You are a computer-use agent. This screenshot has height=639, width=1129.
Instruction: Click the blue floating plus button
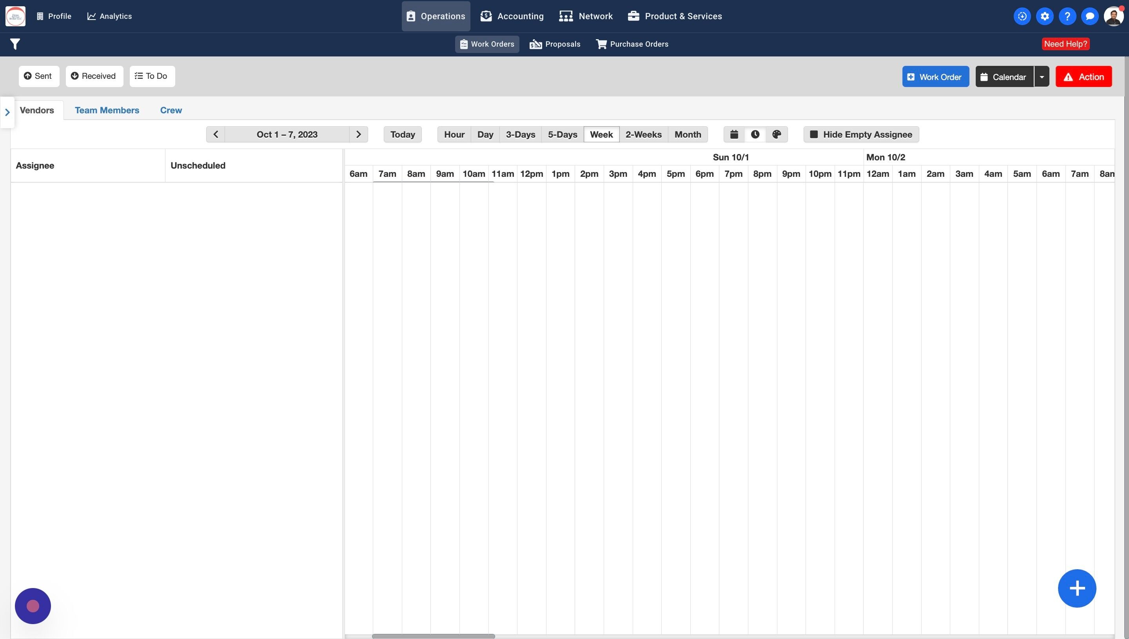(1077, 588)
